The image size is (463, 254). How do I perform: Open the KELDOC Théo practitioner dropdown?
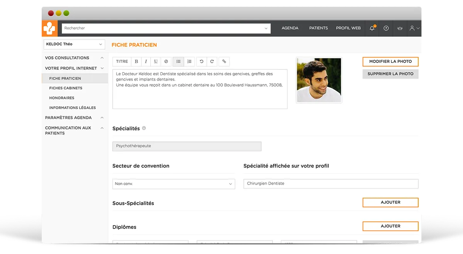(74, 44)
